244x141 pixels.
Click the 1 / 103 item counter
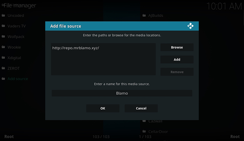coord(145,136)
